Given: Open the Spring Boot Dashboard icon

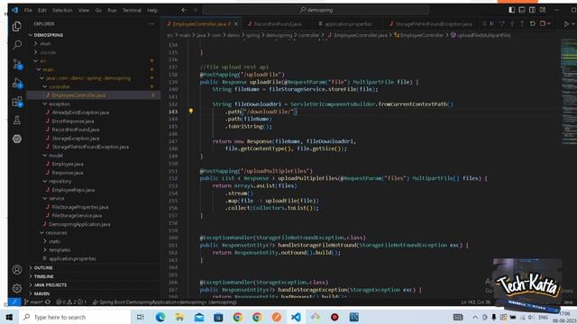Looking at the screenshot, I should 16,139.
